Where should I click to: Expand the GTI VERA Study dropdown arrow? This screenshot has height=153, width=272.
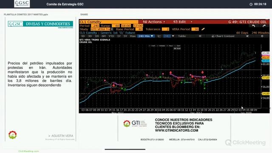(x=112, y=29)
